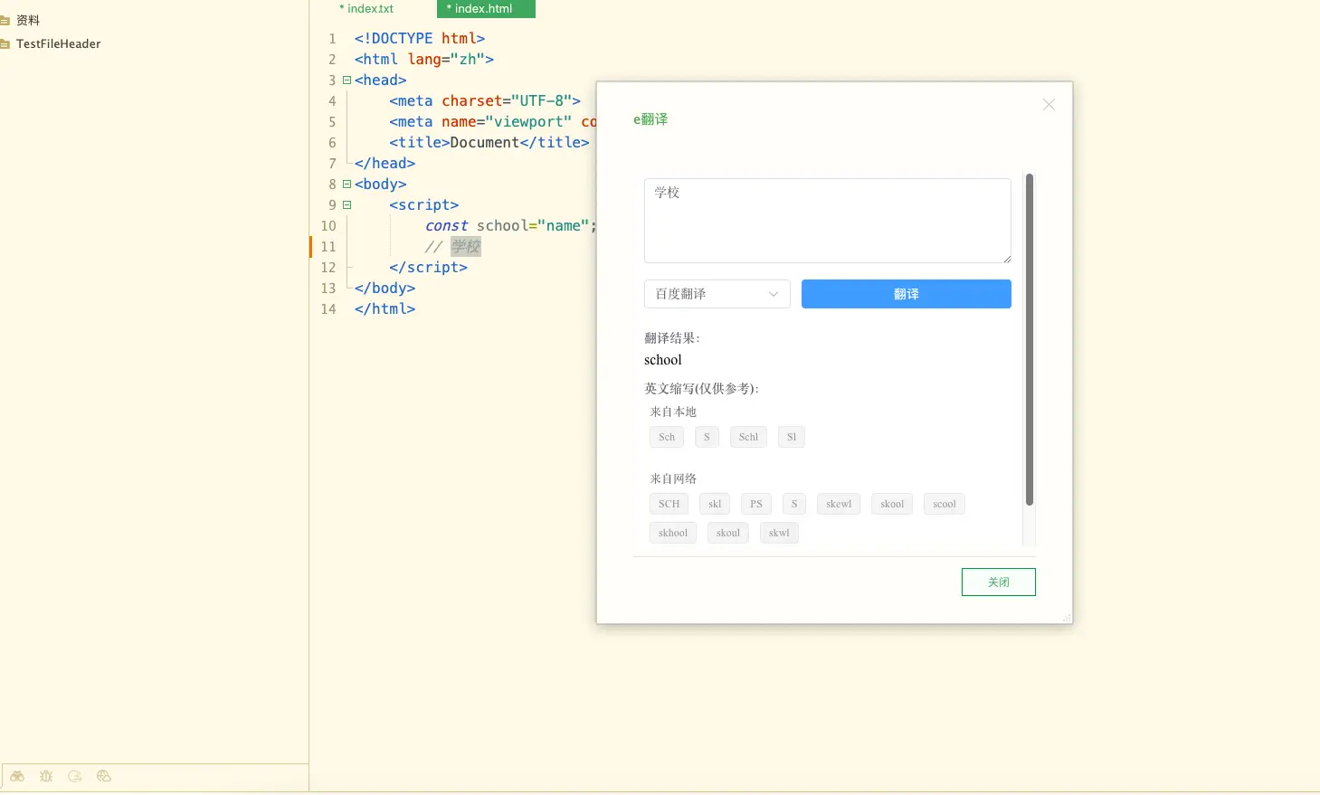
Task: Select the skwl abbreviation chip
Action: tap(779, 533)
